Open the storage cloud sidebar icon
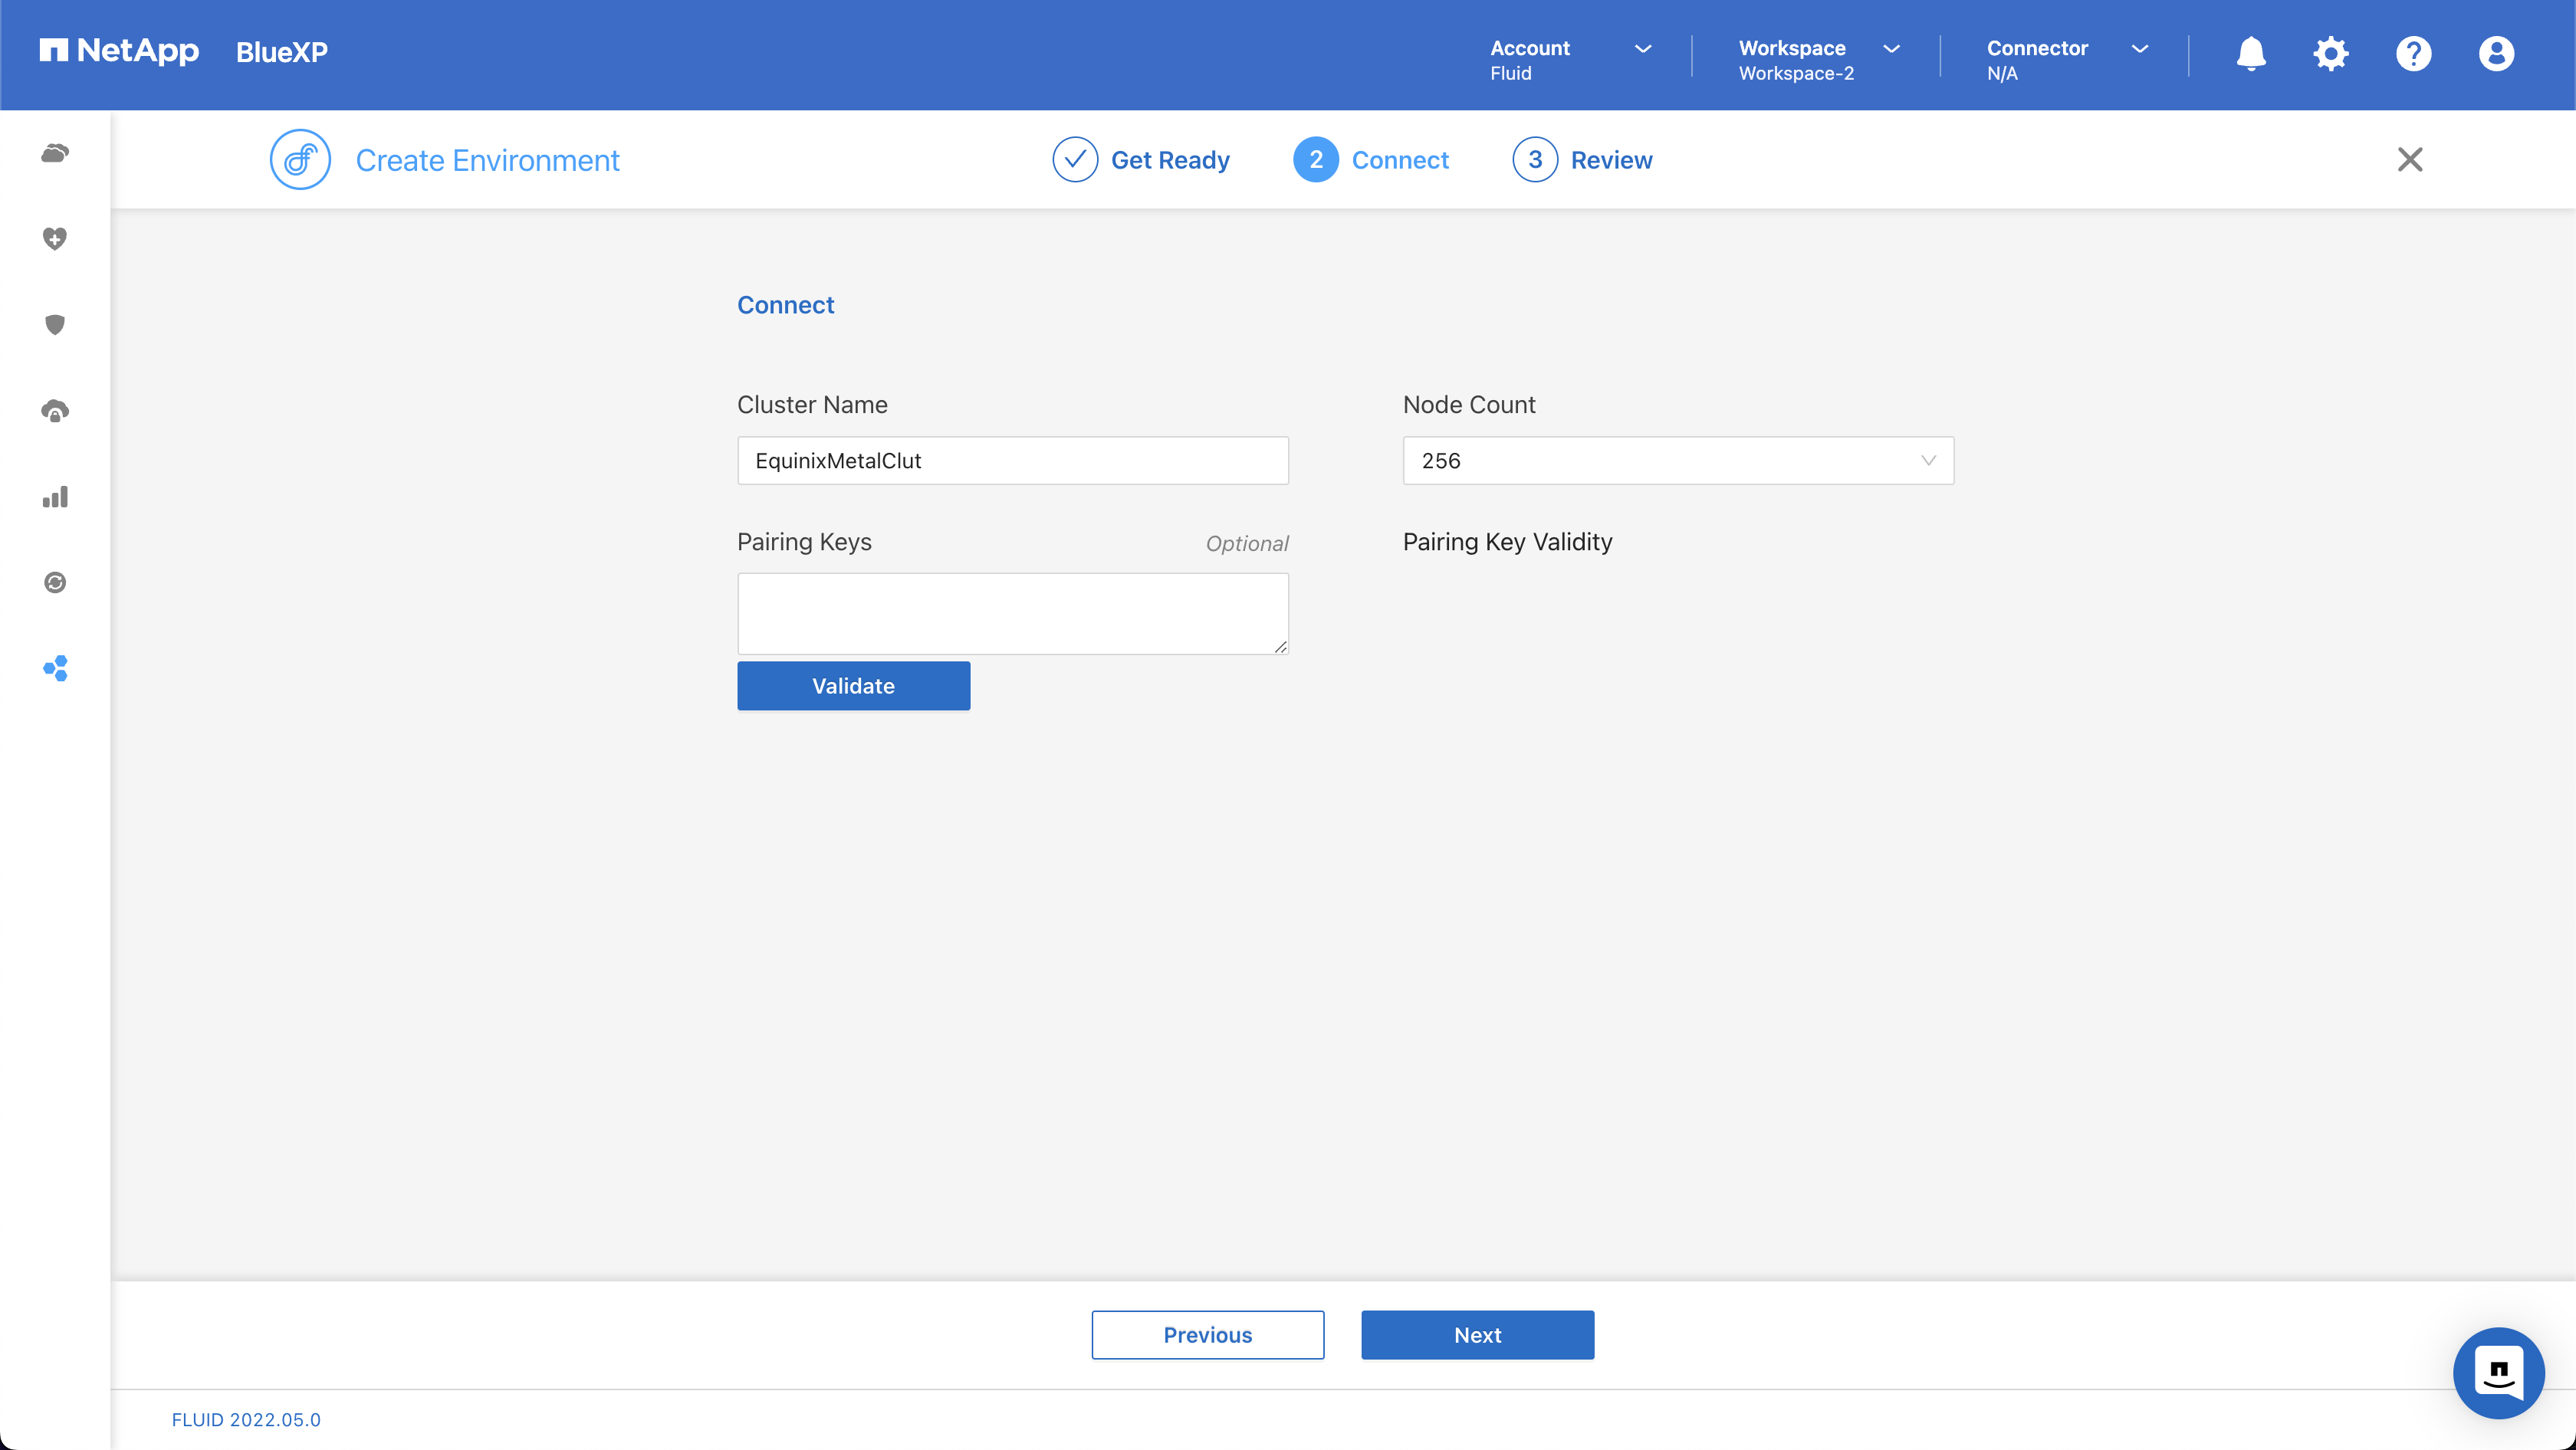The width and height of the screenshot is (2576, 1450). 55,153
